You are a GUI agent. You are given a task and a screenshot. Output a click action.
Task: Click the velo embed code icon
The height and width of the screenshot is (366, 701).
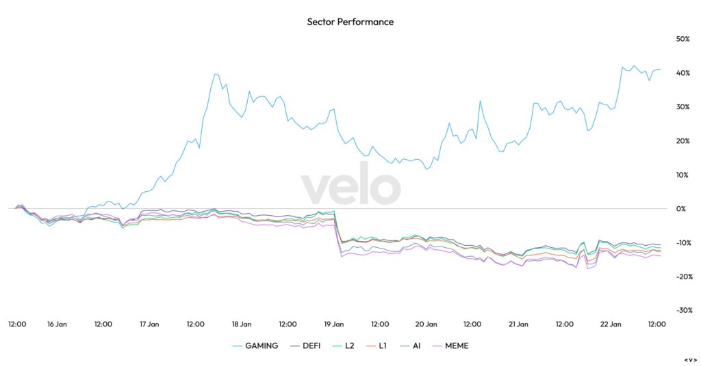click(690, 359)
